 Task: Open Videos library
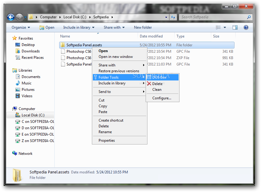point(24,96)
